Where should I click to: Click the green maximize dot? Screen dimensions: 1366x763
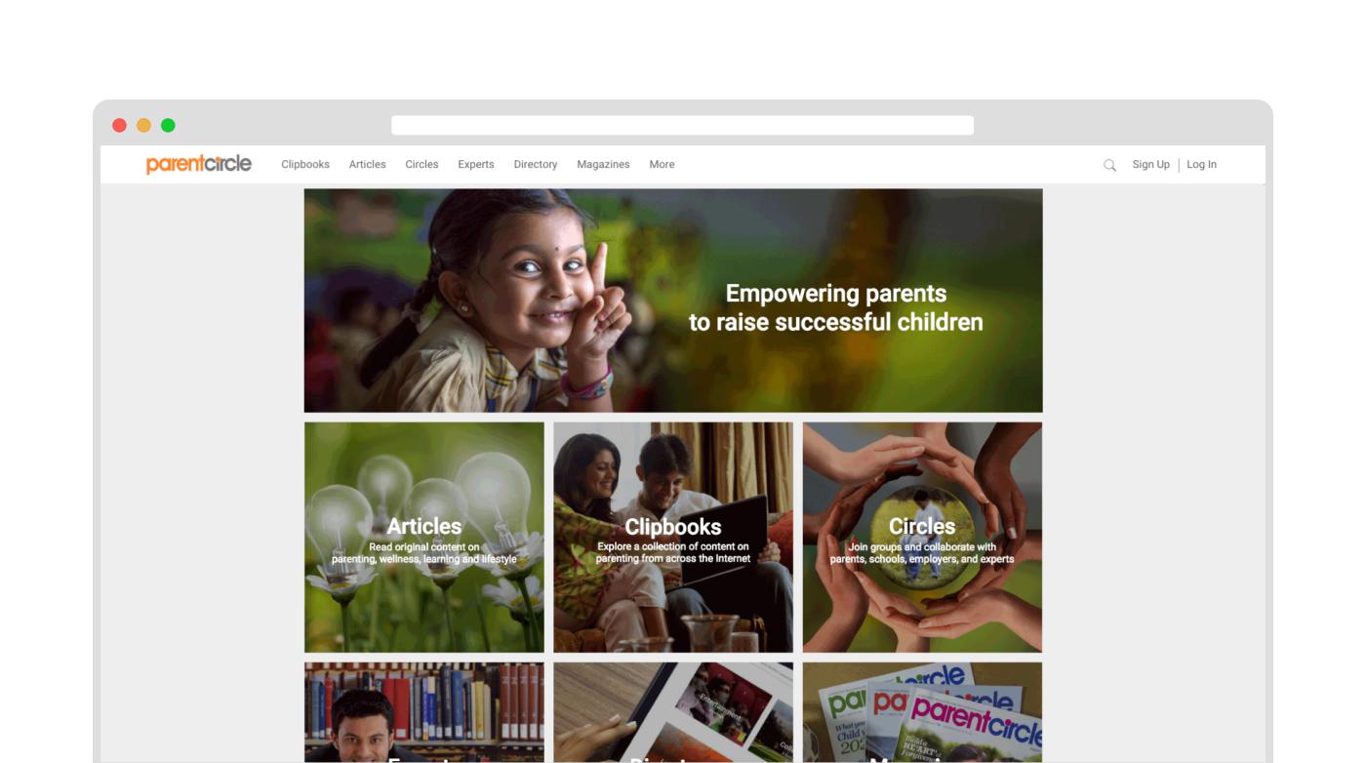click(x=168, y=125)
